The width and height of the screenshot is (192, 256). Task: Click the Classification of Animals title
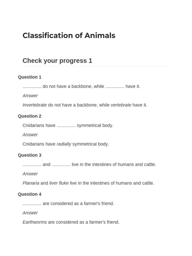coord(69,35)
